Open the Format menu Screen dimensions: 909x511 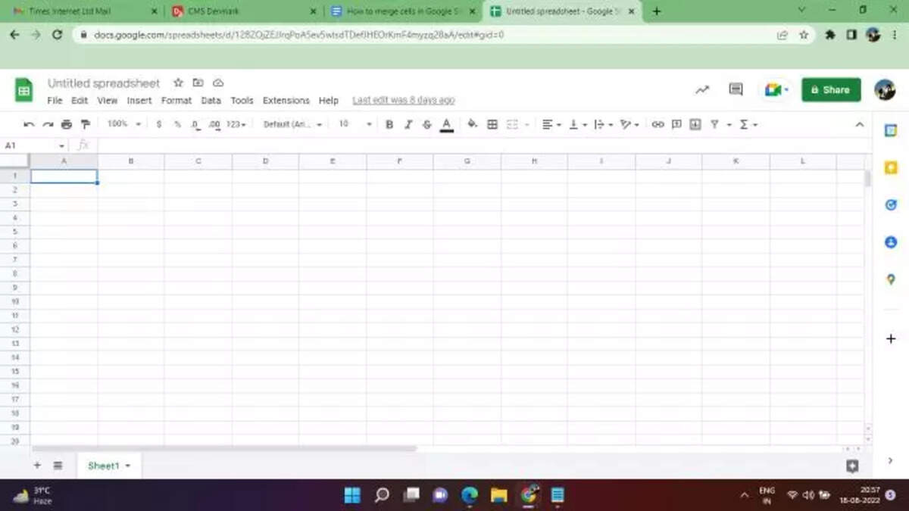click(176, 101)
